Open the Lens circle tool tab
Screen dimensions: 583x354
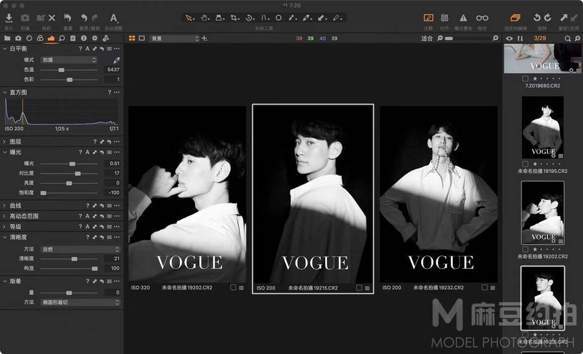29,38
